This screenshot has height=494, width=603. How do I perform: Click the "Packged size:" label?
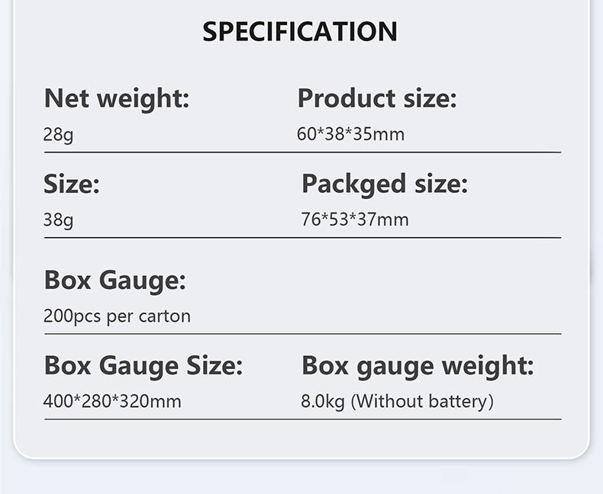pos(384,184)
